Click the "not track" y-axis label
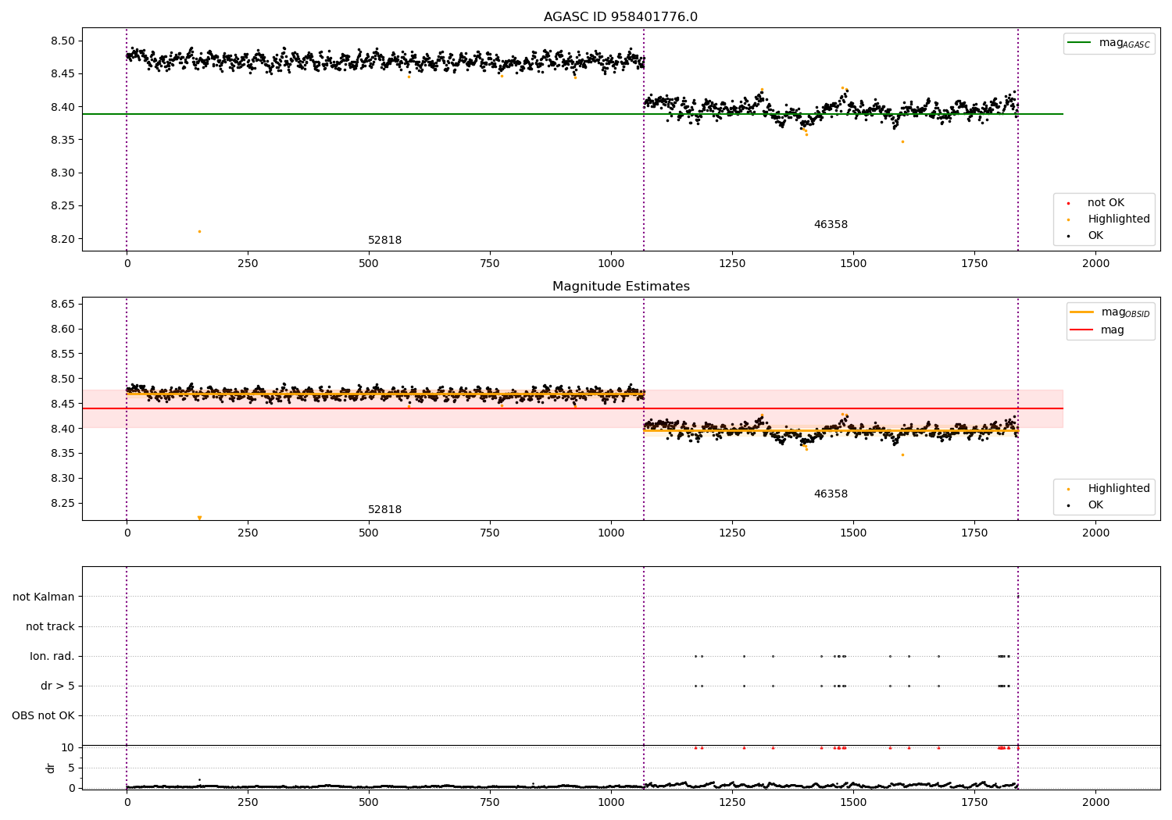The height and width of the screenshot is (820, 1172). pos(50,627)
